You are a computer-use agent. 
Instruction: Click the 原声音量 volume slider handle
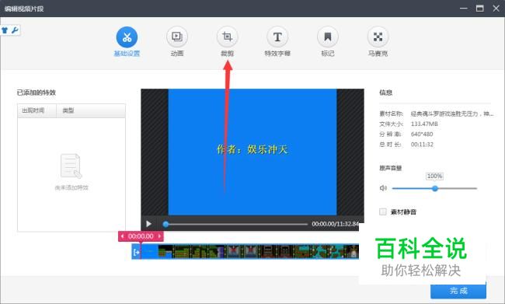[x=435, y=188]
